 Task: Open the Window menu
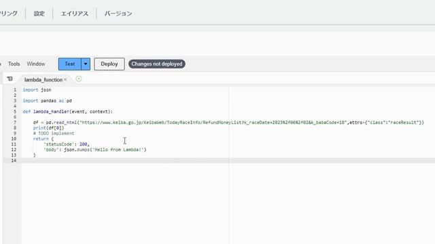(36, 64)
